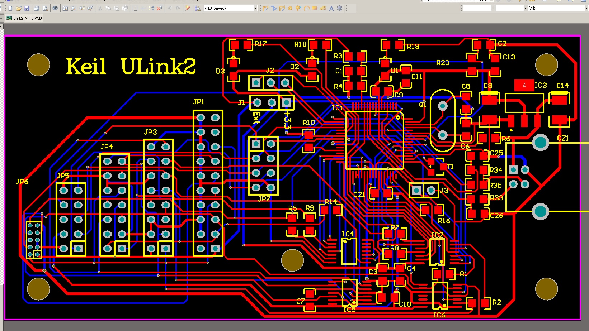The height and width of the screenshot is (331, 589).
Task: Switch to the ulink2_V1.0.PCB document tab
Action: tap(24, 18)
